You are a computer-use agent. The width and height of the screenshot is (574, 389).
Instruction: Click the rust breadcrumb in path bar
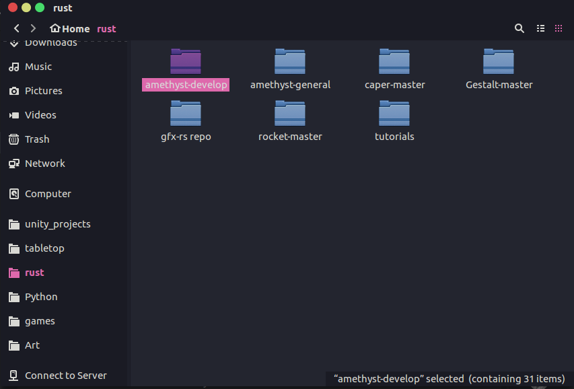106,29
